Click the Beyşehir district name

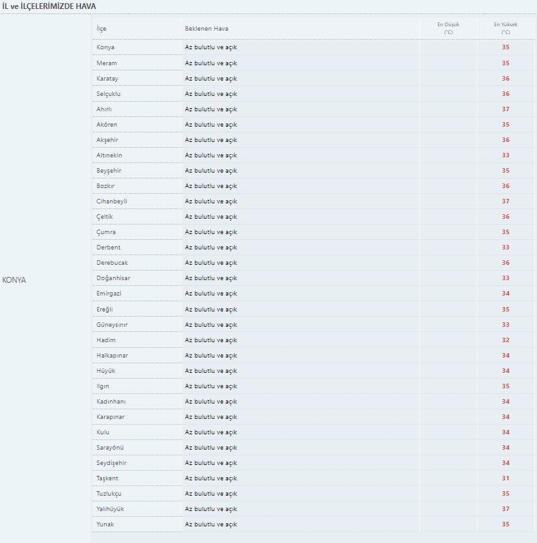pos(109,170)
